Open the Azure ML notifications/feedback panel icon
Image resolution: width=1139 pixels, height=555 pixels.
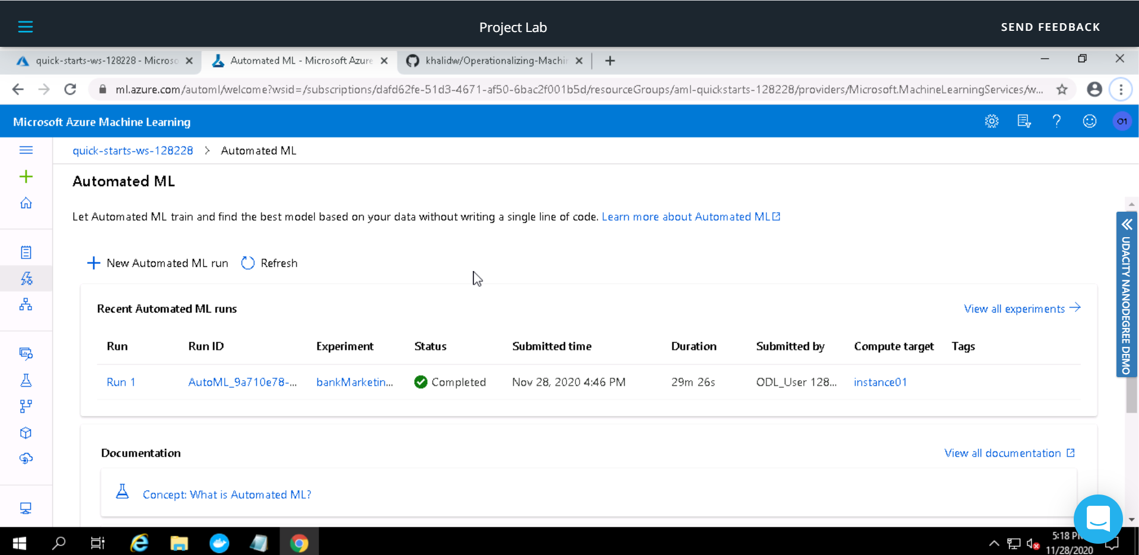1024,121
